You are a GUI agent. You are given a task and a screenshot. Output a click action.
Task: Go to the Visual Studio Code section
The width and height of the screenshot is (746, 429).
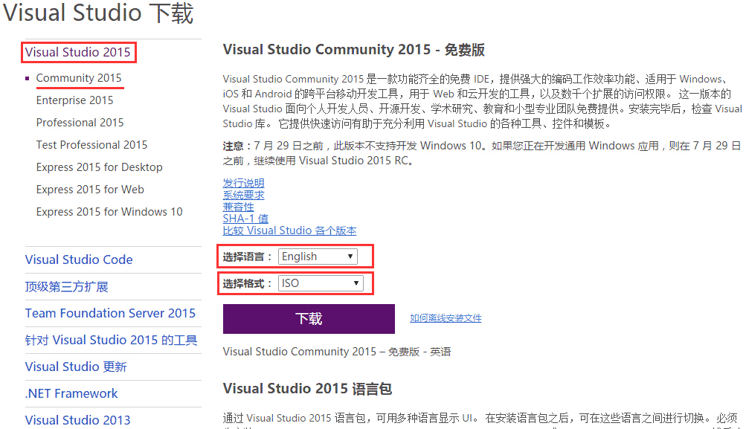[x=79, y=259]
